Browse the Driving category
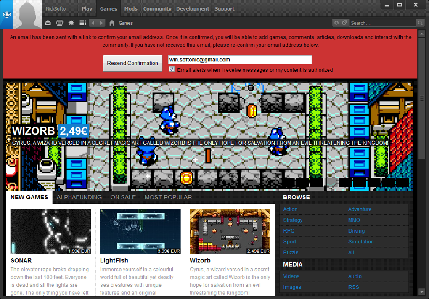The image size is (429, 299). point(357,231)
